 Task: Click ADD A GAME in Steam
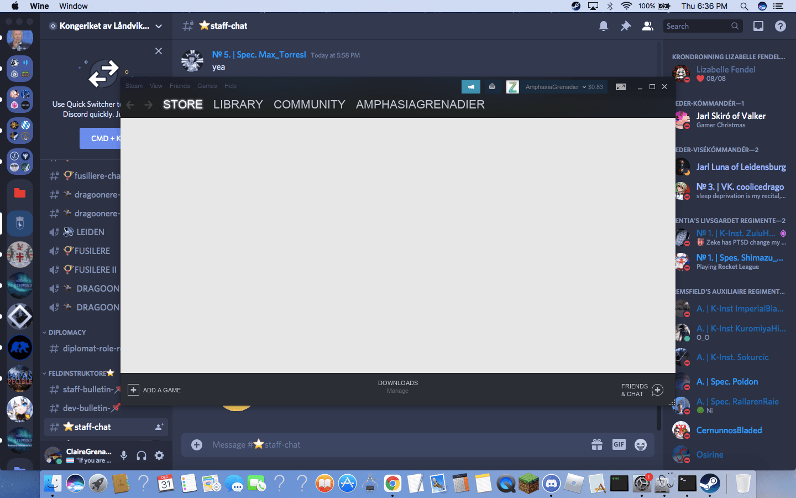pos(154,390)
